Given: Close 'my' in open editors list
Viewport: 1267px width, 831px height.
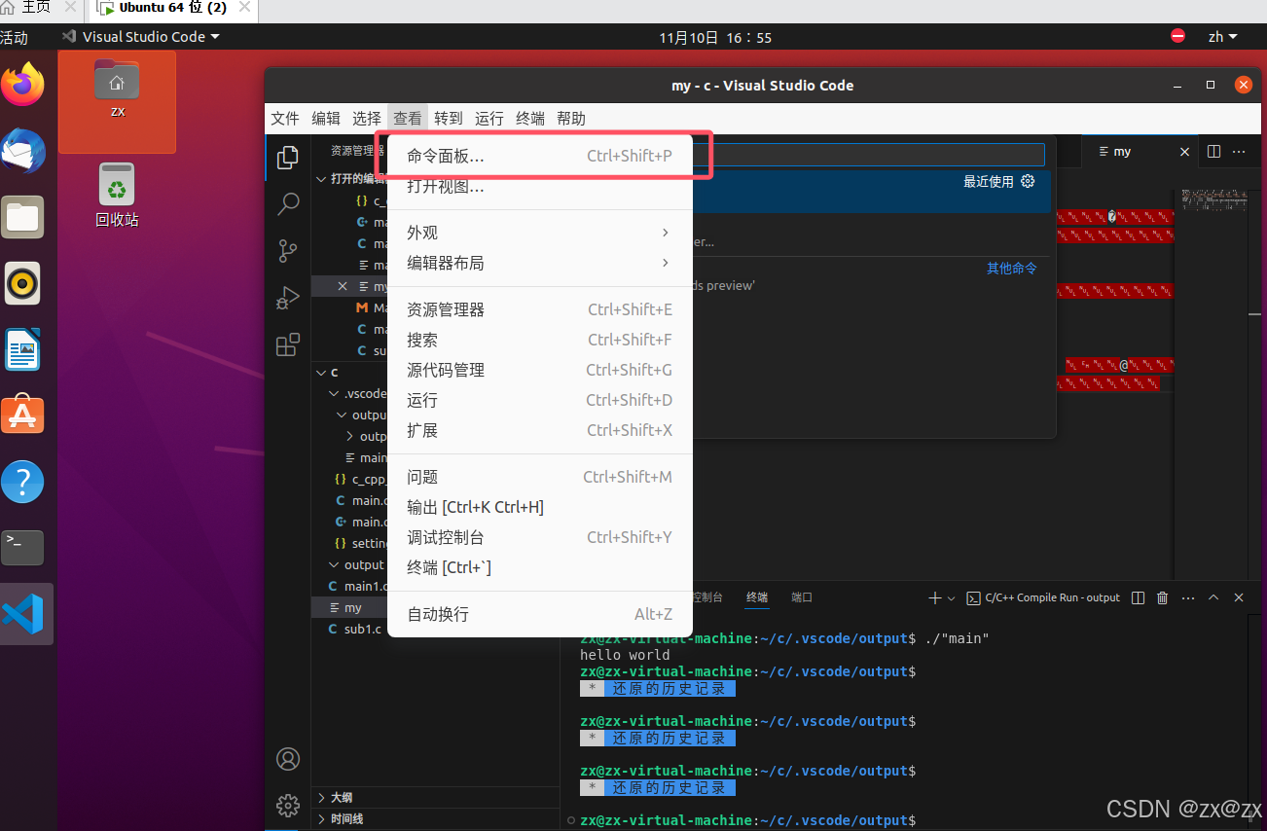Looking at the screenshot, I should point(343,286).
